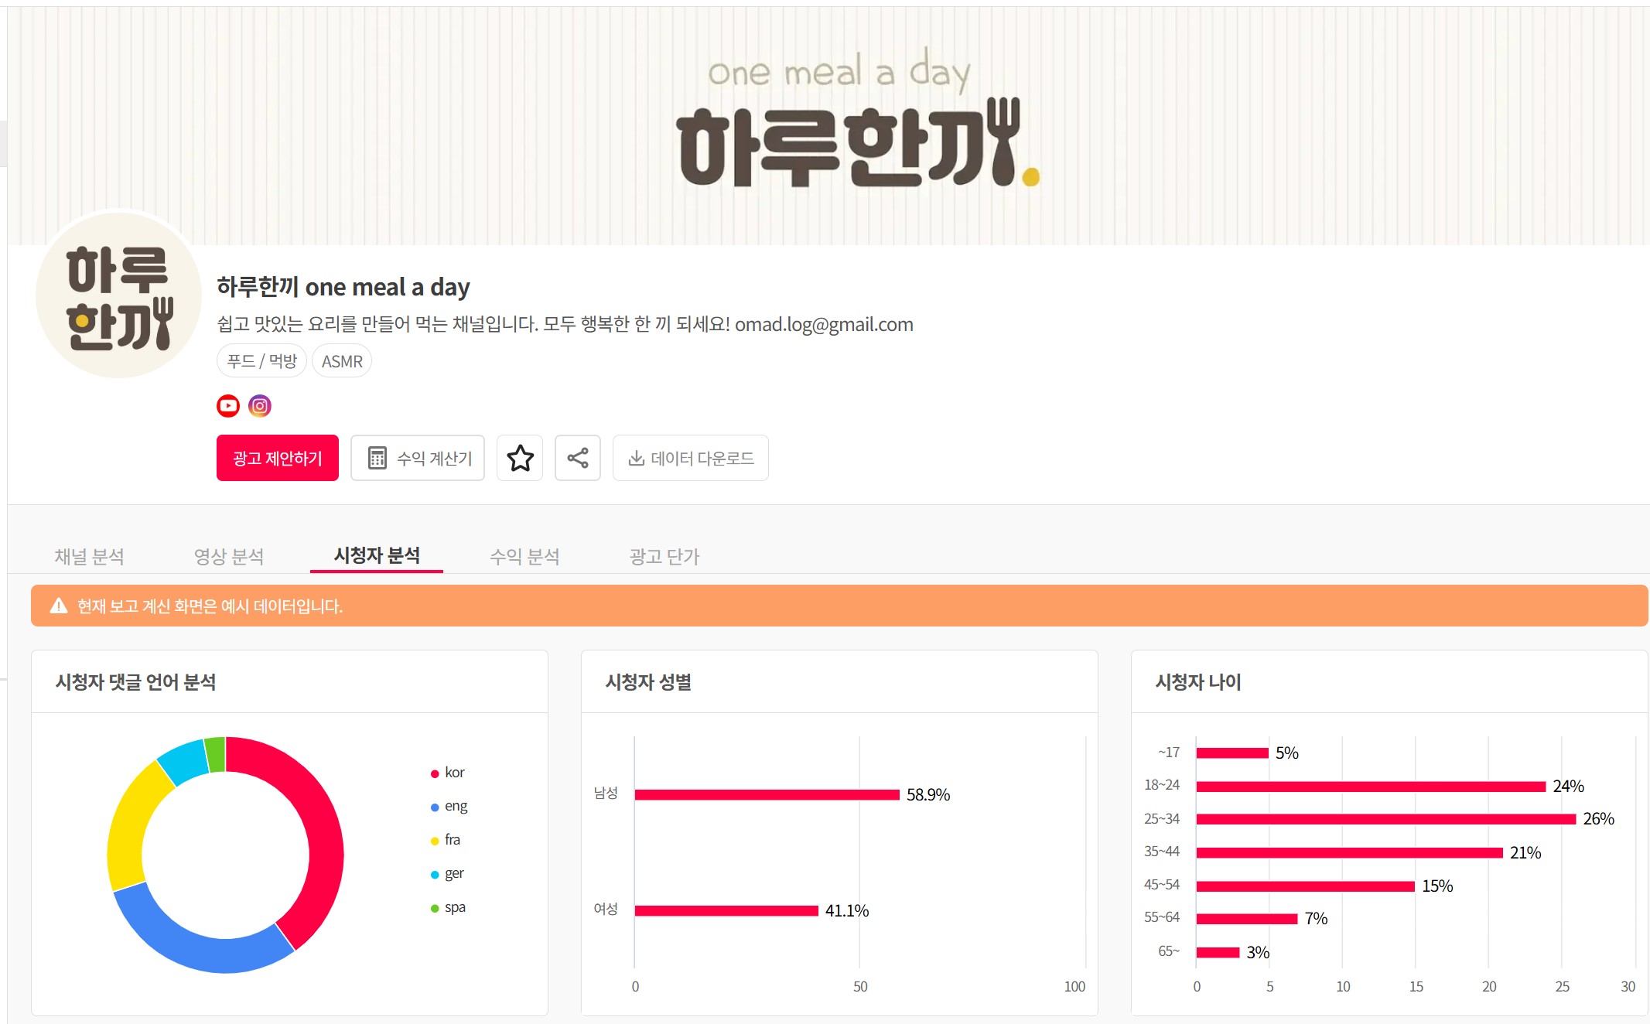Click the 26% value label
The height and width of the screenshot is (1024, 1650).
pyautogui.click(x=1599, y=818)
